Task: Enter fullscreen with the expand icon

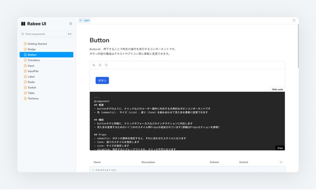Action: coord(294,20)
